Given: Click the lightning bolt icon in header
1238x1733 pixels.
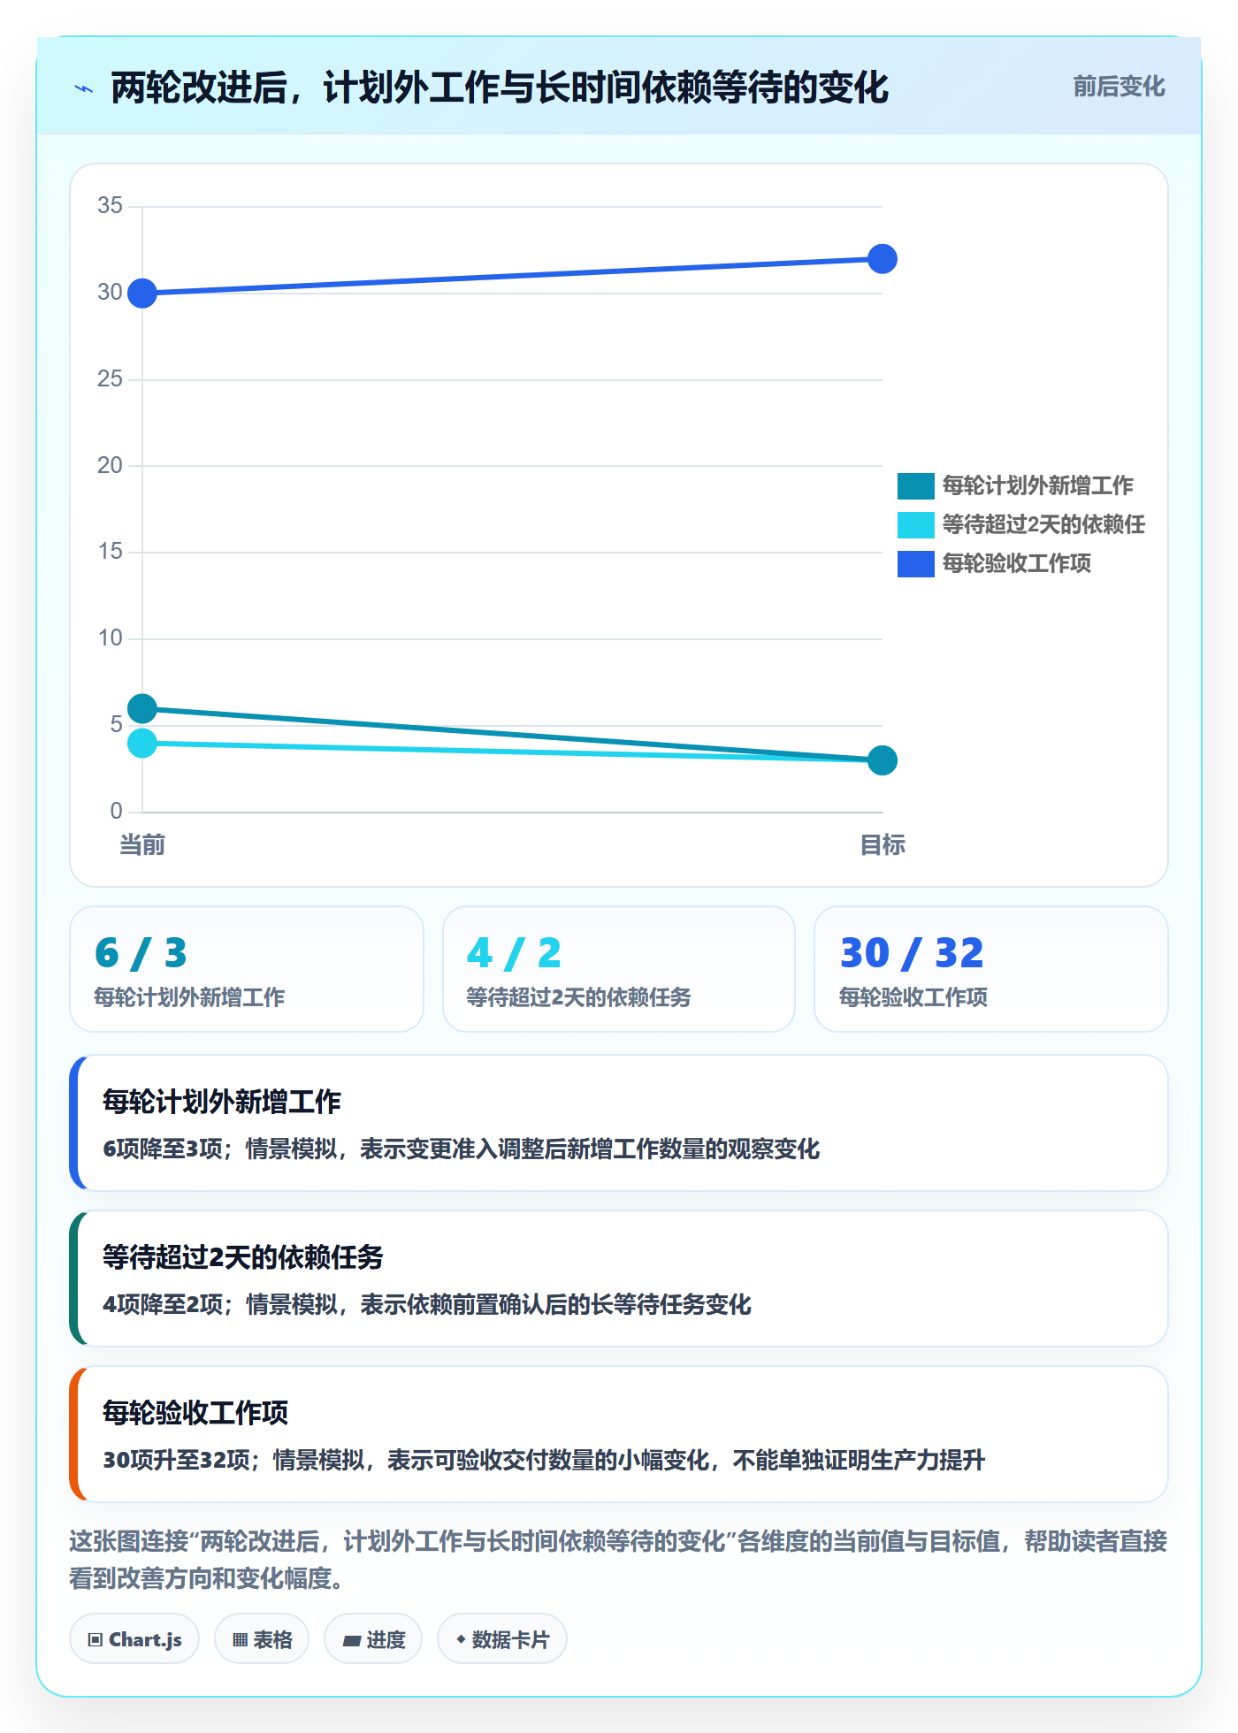Looking at the screenshot, I should click(x=84, y=88).
